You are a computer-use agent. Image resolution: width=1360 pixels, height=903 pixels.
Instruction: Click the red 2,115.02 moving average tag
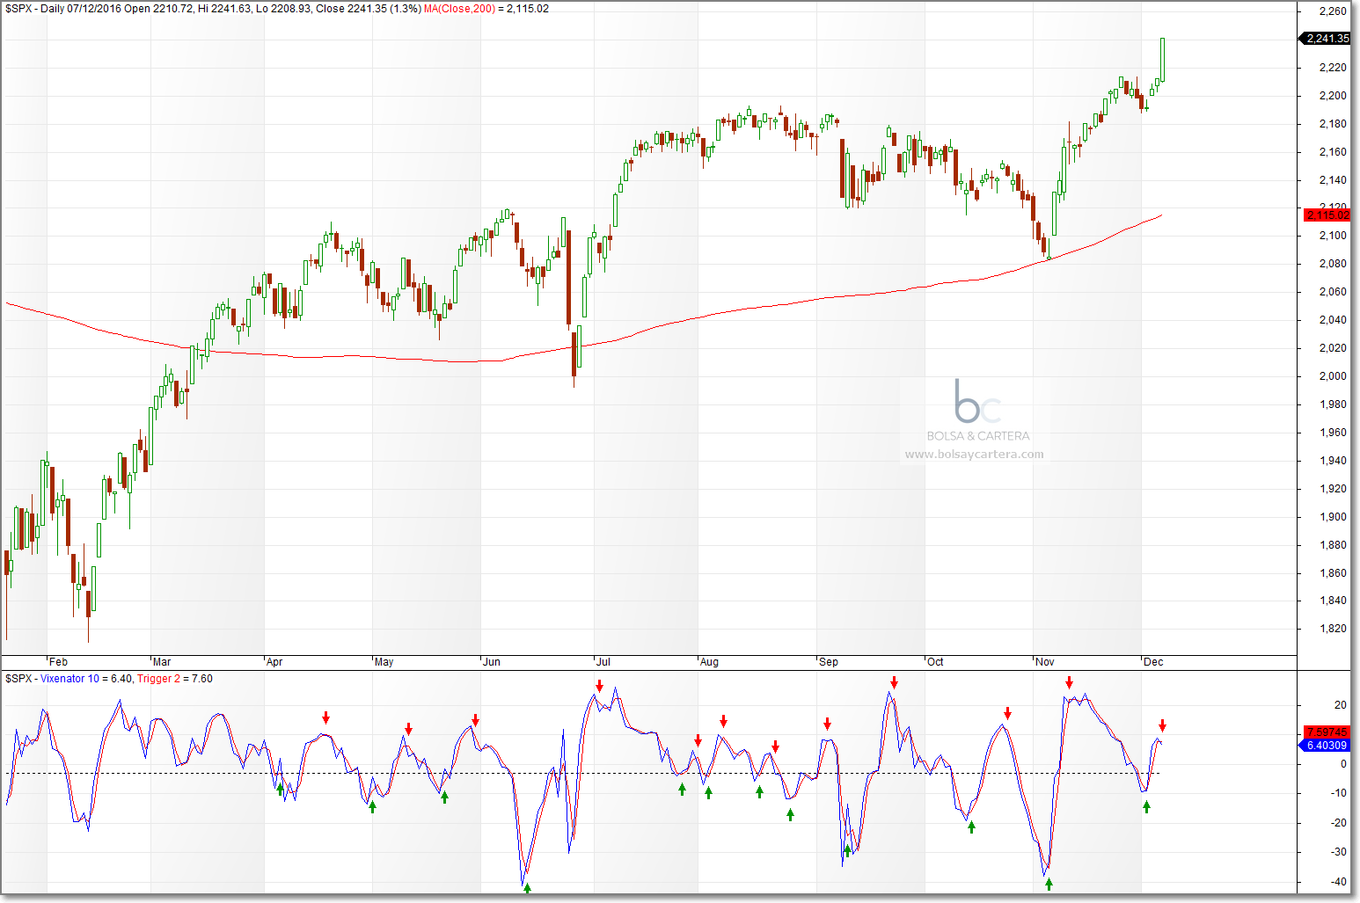pos(1327,215)
